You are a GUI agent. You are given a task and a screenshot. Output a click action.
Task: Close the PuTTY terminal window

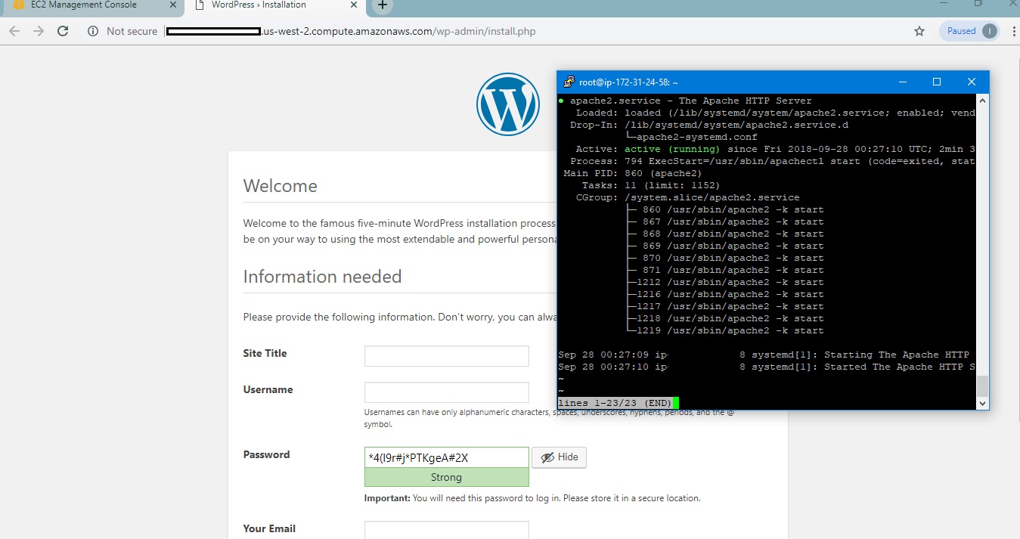(x=972, y=82)
